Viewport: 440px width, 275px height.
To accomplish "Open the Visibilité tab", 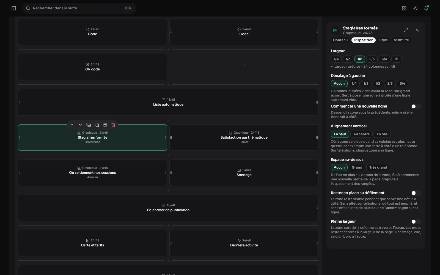I will coord(401,40).
